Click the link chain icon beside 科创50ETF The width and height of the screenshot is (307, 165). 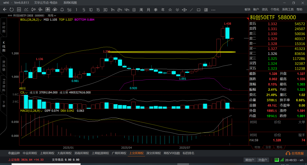click(x=10, y=15)
